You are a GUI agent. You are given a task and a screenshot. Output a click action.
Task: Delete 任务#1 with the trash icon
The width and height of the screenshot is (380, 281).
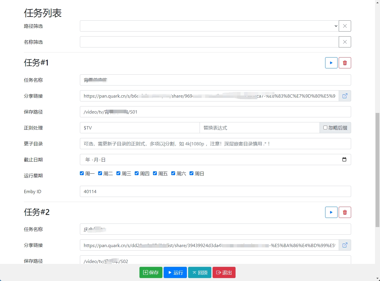(345, 63)
